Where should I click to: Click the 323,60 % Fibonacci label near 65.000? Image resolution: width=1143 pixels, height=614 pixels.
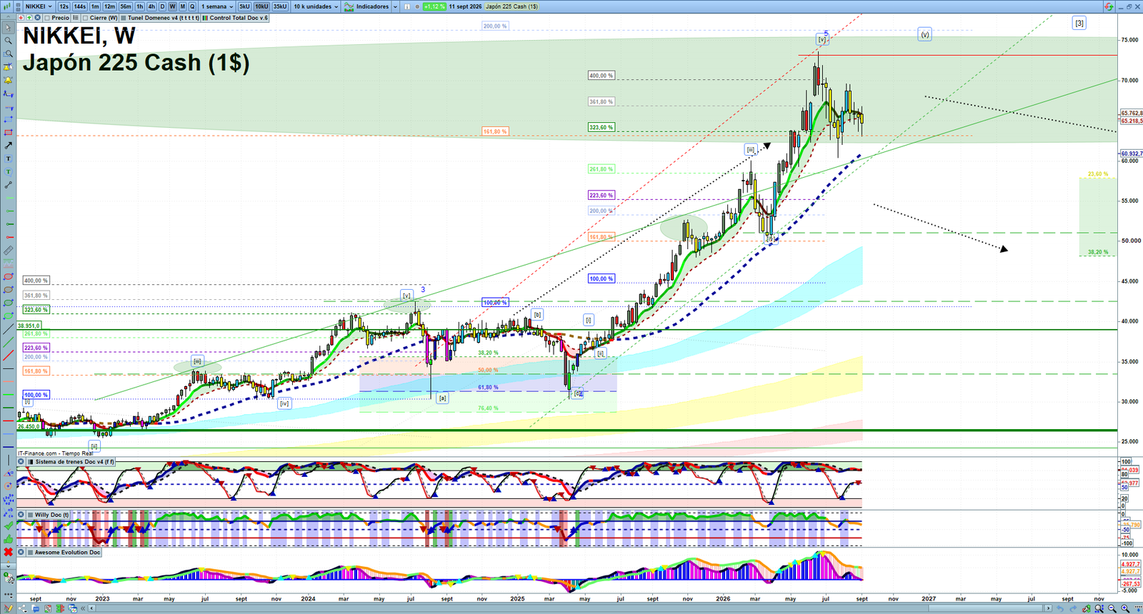[x=601, y=127]
